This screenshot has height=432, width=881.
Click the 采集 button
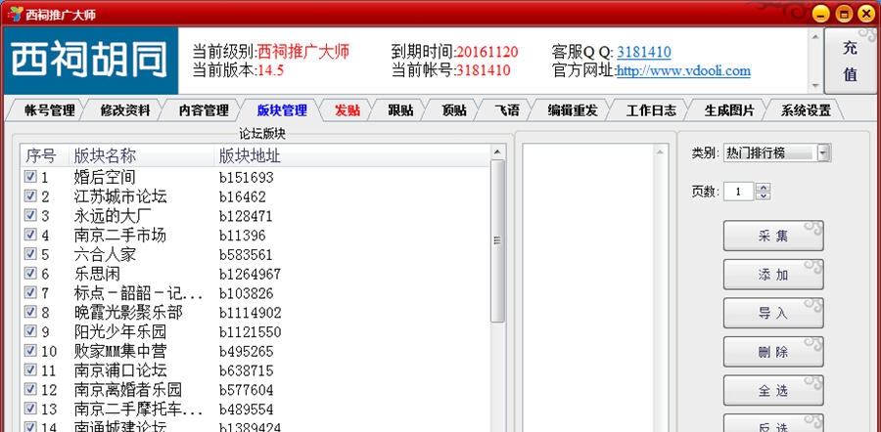click(773, 236)
